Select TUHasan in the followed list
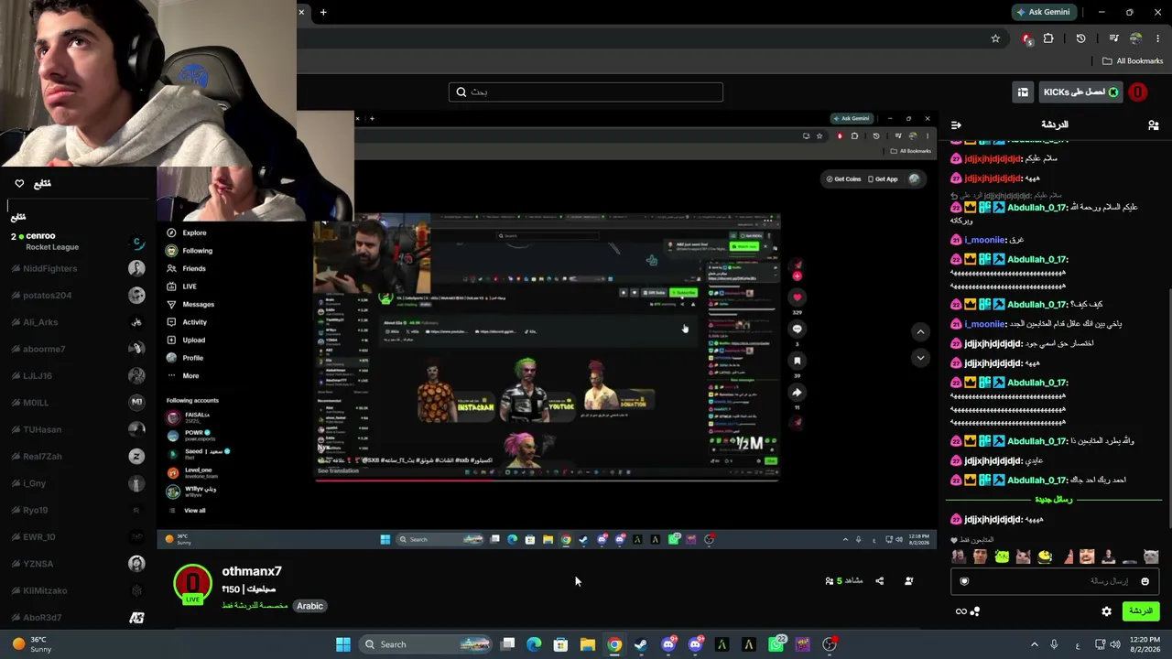The width and height of the screenshot is (1172, 659). click(78, 429)
